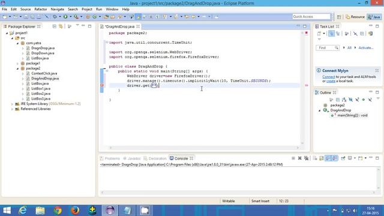Open ContextClick.java in Package Explorer
The width and height of the screenshot is (384, 216).
point(44,73)
